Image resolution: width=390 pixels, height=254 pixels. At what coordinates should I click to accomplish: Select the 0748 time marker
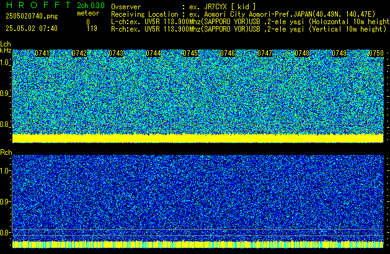(x=302, y=53)
